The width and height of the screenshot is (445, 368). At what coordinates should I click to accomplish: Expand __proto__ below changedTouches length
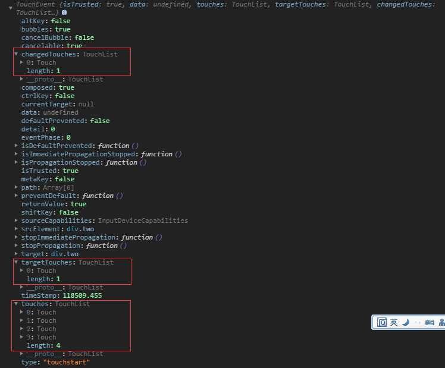pyautogui.click(x=21, y=79)
